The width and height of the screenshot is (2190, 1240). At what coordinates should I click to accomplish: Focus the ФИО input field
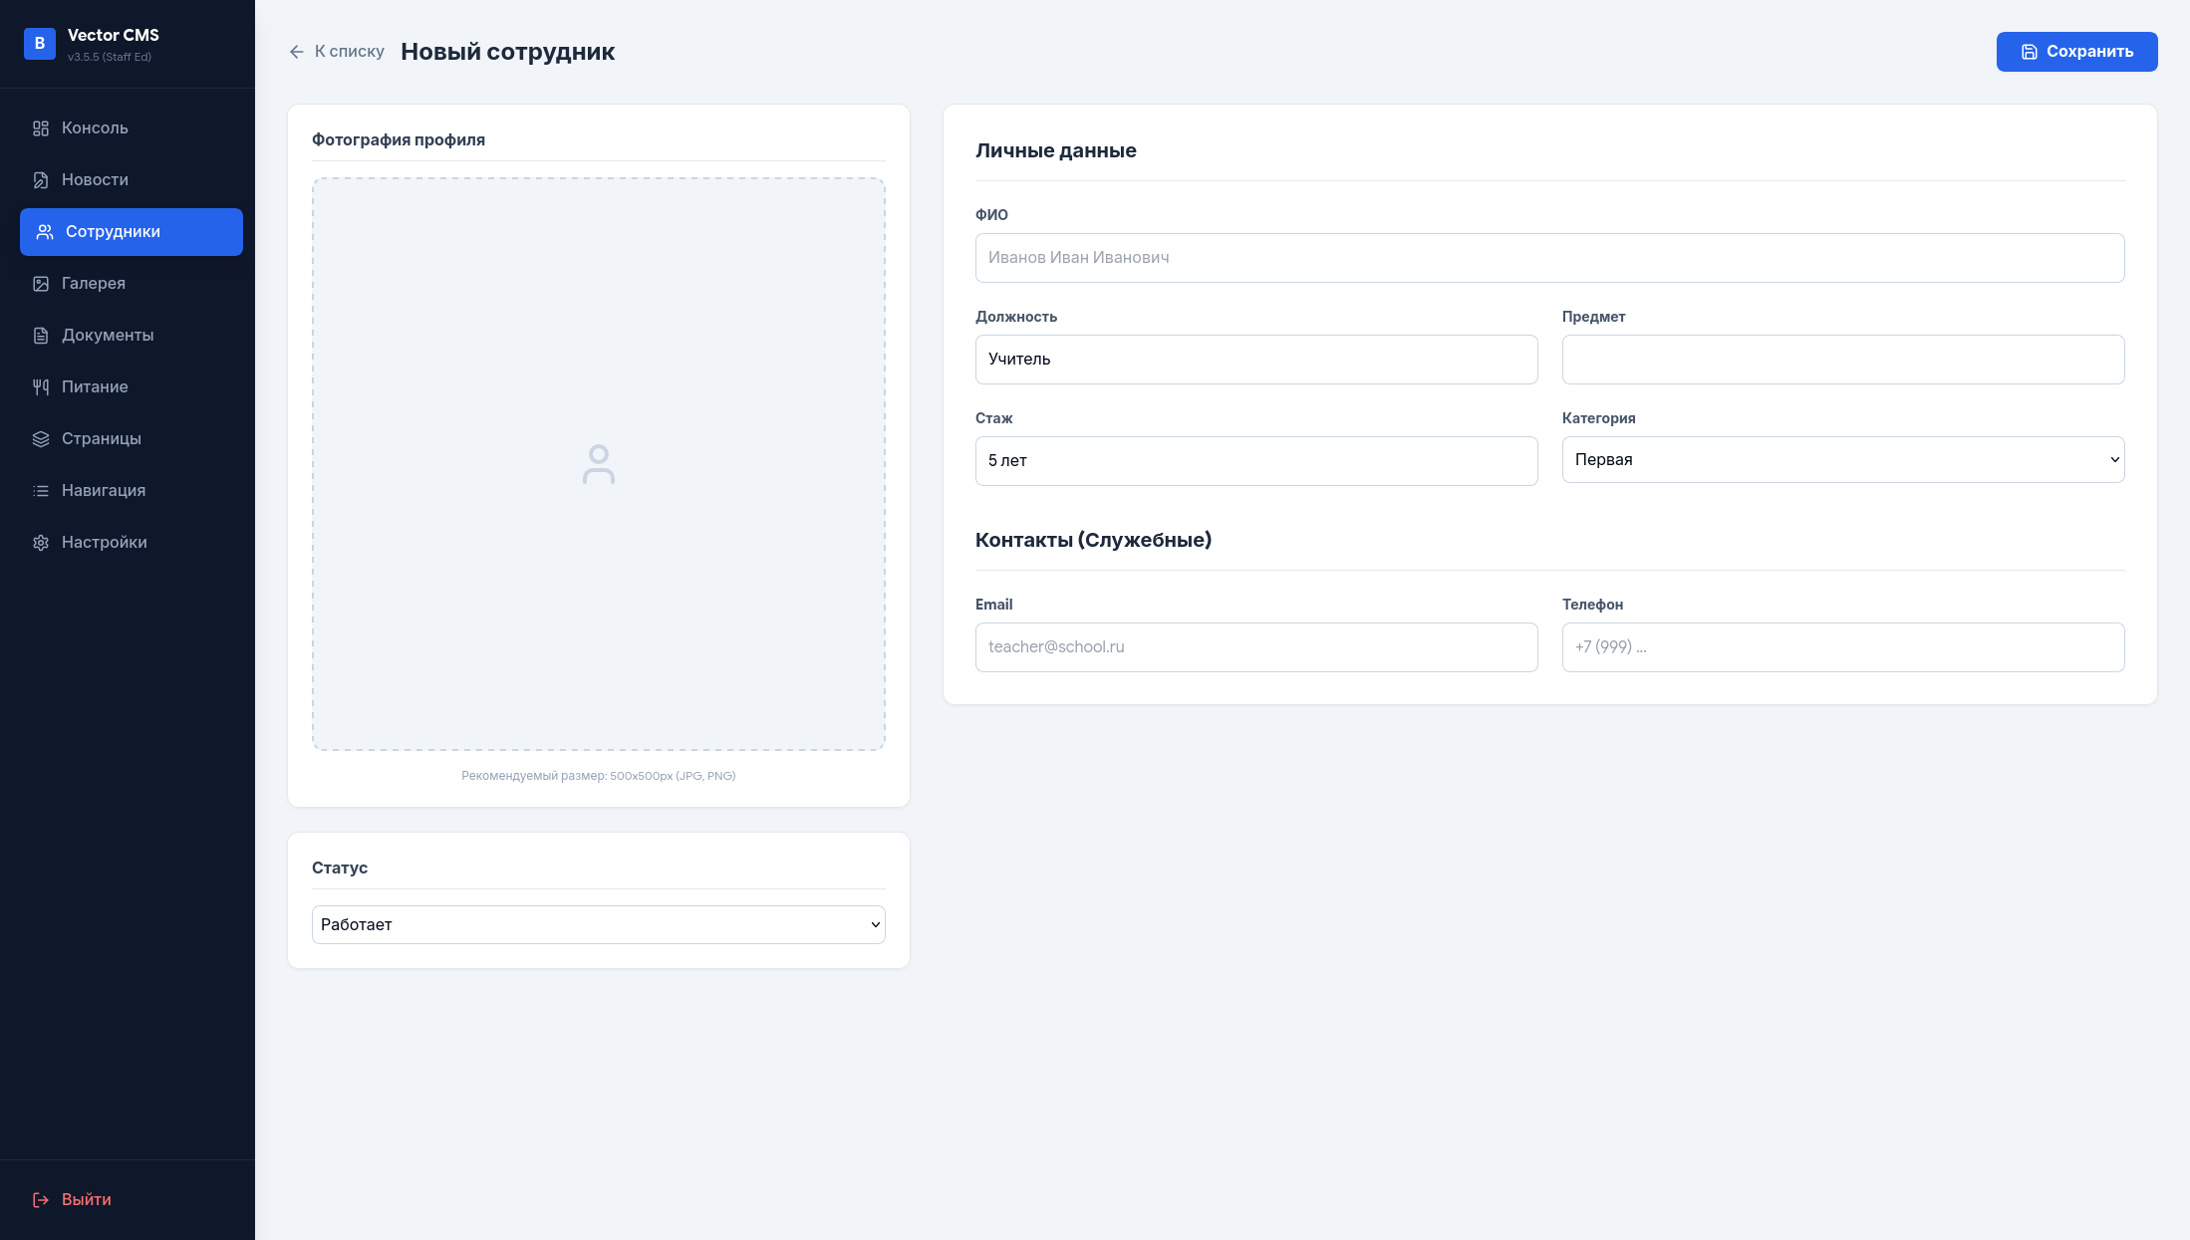pos(1549,258)
